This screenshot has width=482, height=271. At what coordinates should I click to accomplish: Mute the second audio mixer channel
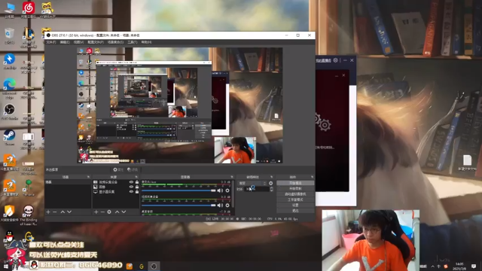(x=220, y=206)
